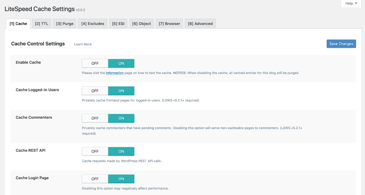Set Cache REST API to ON
Screen dimensions: 365x195
click(121, 151)
